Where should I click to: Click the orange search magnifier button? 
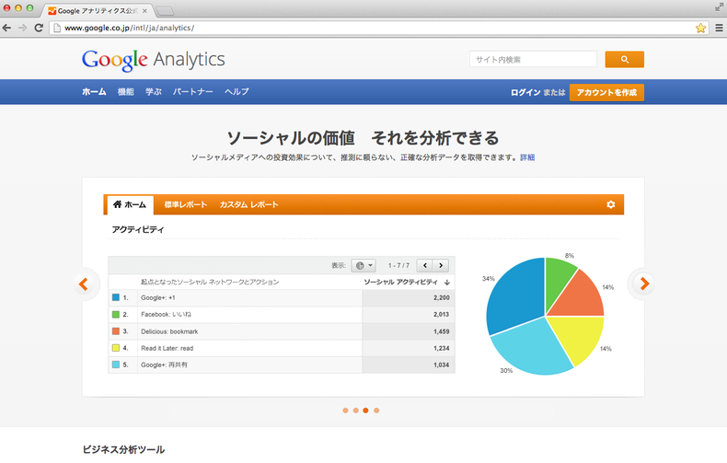(624, 60)
